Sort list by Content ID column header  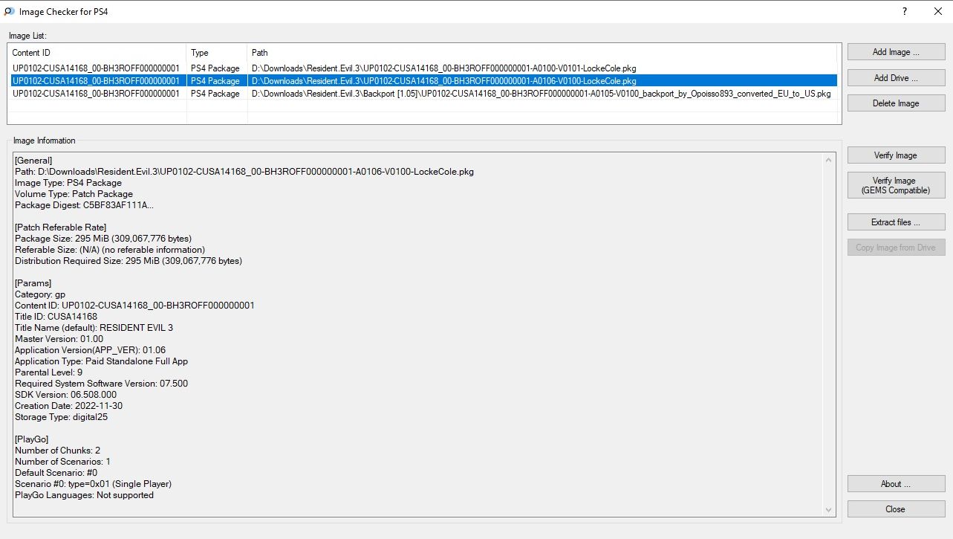[97, 53]
